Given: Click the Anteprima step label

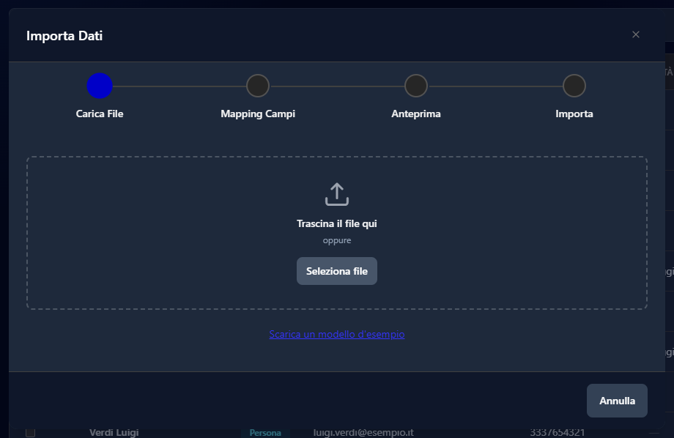Looking at the screenshot, I should [x=416, y=114].
